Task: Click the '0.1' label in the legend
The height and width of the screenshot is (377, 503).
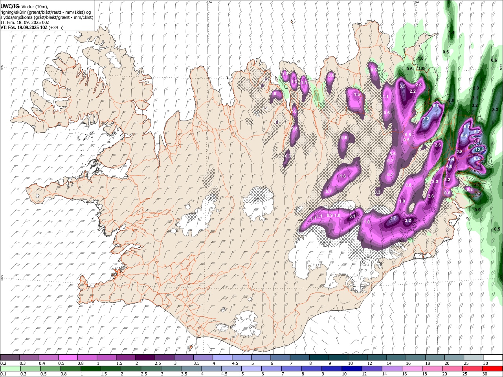Action: 3,374
